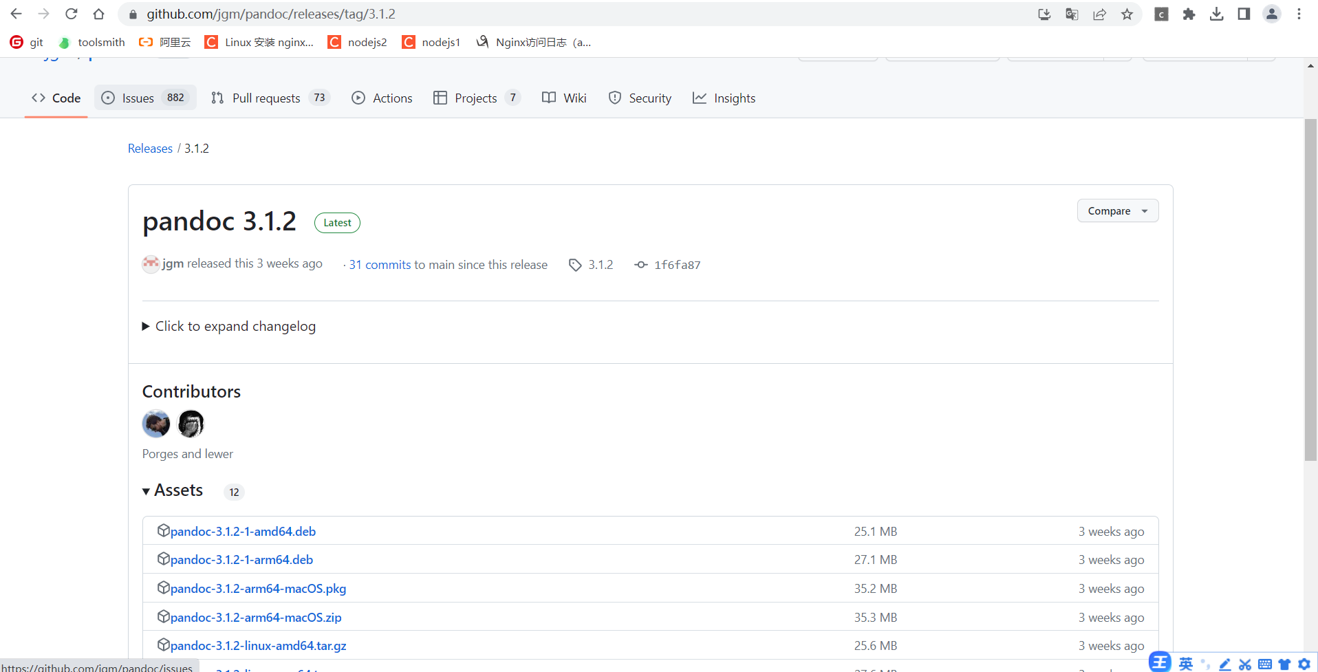Open the Wiki tab

pos(564,98)
